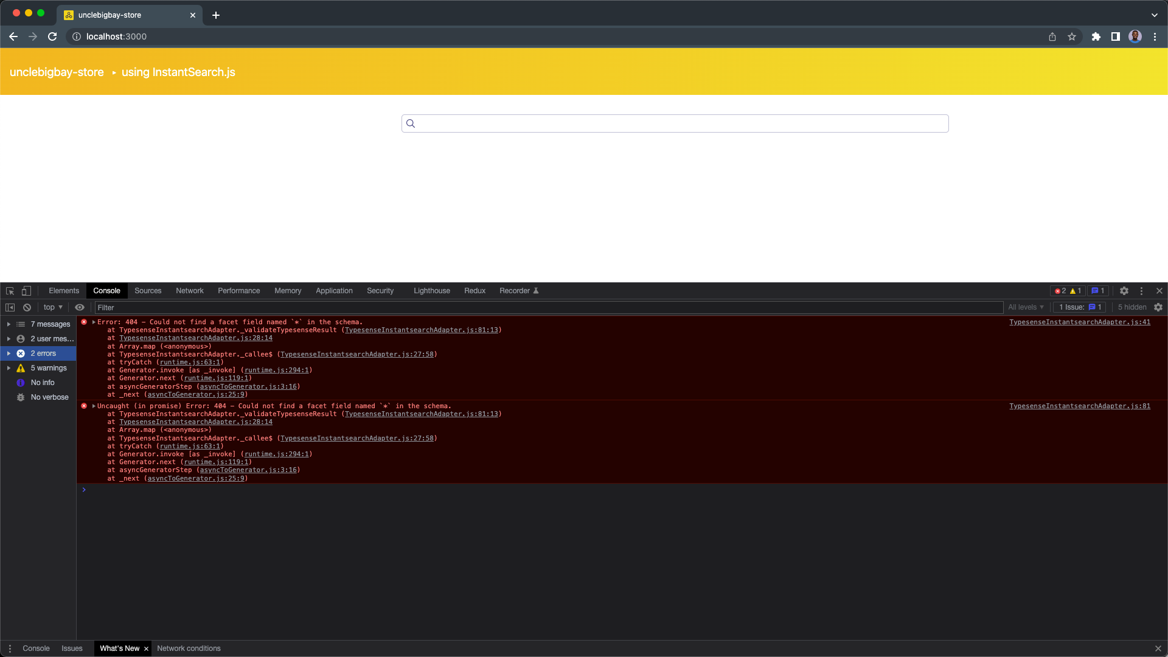Toggle device toolbar emulation

click(26, 291)
